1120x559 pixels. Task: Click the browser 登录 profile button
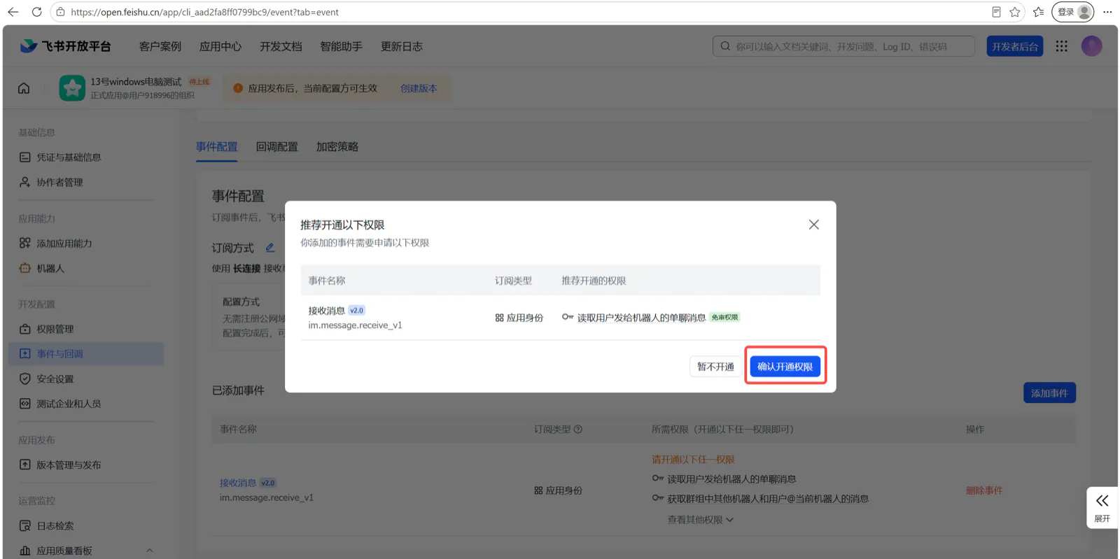[x=1072, y=12]
